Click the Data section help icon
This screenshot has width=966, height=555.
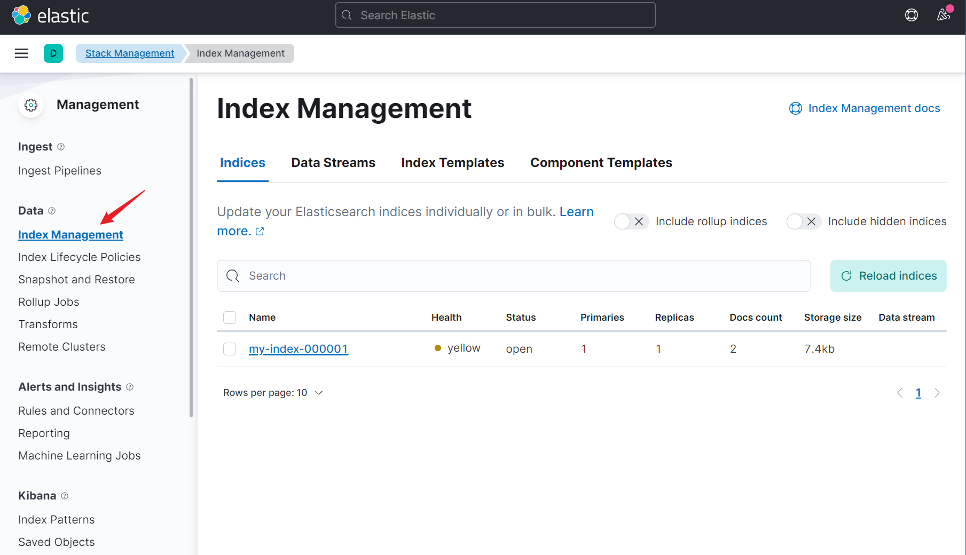click(x=52, y=211)
